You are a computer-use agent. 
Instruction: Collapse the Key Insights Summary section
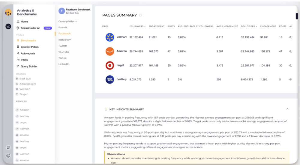click(287, 109)
